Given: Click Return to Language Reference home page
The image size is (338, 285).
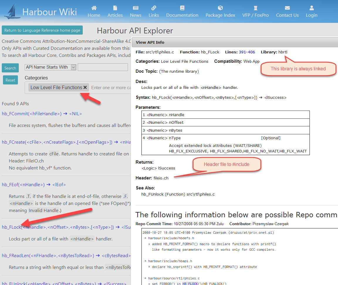Looking at the screenshot, I should point(42,30).
